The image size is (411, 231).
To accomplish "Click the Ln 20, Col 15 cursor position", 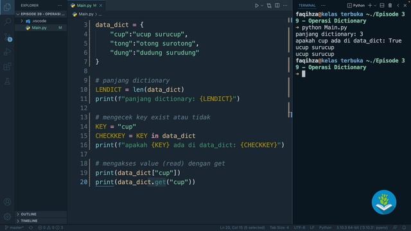I will point(242,228).
